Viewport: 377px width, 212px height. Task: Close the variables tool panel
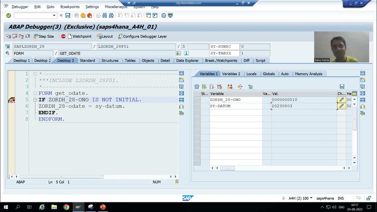(363, 73)
